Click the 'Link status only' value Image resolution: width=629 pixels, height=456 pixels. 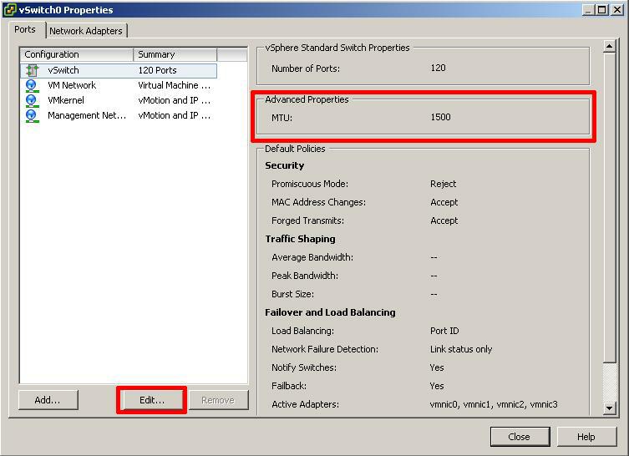tap(461, 349)
